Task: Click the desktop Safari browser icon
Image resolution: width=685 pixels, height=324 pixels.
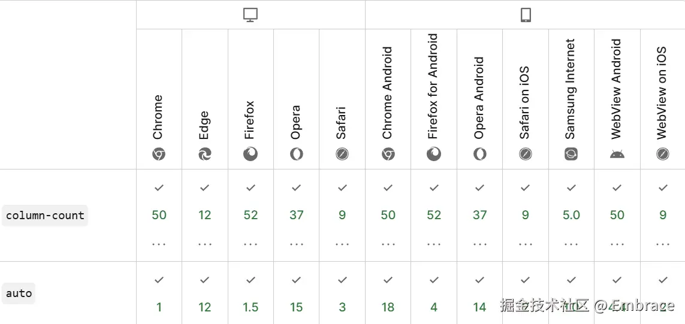Action: [x=342, y=155]
